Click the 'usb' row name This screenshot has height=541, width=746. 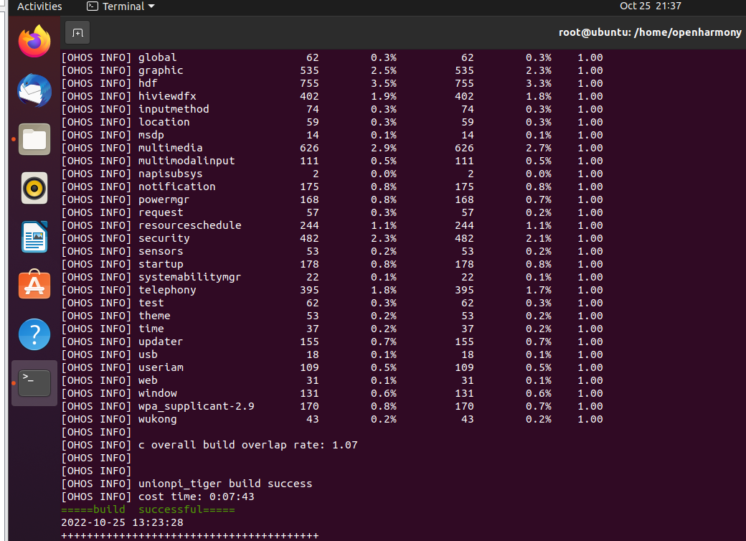pos(148,354)
